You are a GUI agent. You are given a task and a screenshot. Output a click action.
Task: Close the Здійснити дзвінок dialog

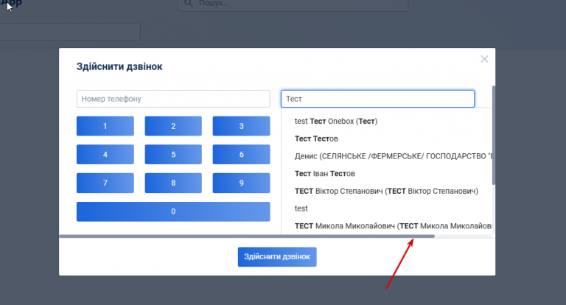tap(484, 59)
